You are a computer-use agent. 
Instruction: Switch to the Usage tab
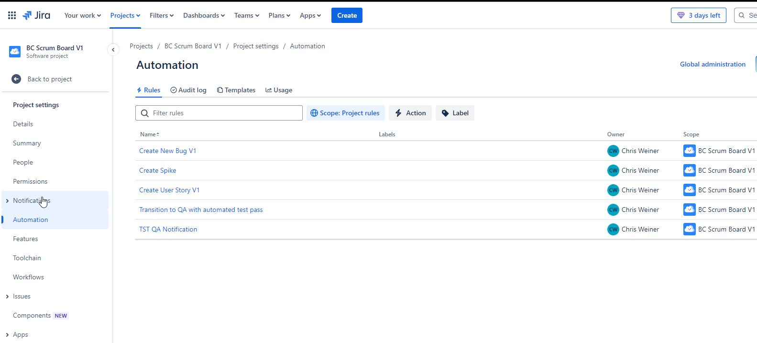pos(279,90)
